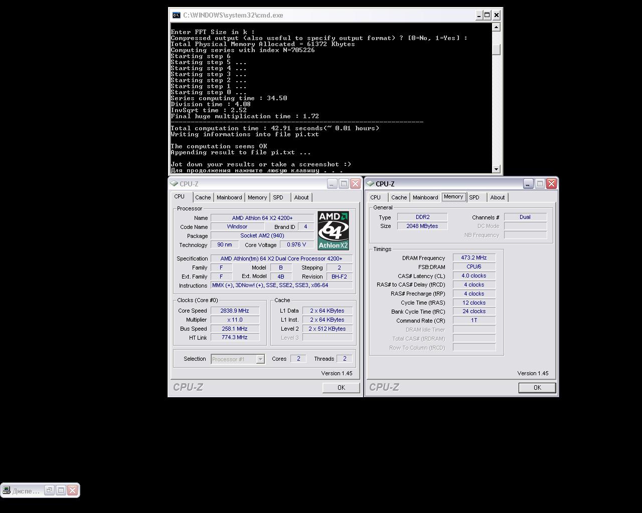Click the AMD Athlon X2 logo
Viewport: 642px width, 513px height.
pos(333,231)
